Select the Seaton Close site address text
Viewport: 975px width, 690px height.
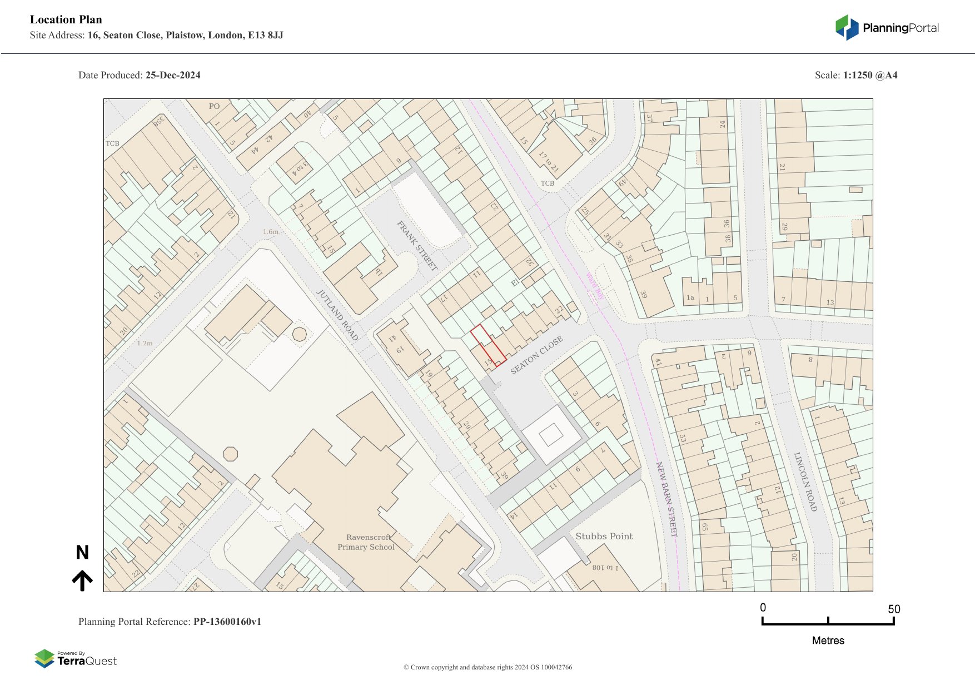point(185,35)
